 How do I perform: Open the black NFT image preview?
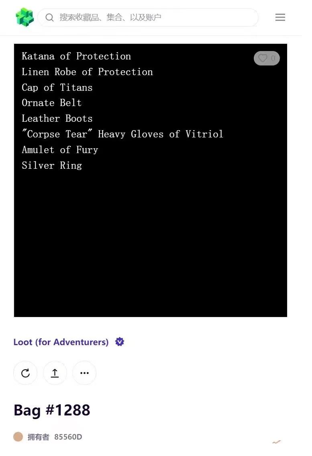point(151,241)
